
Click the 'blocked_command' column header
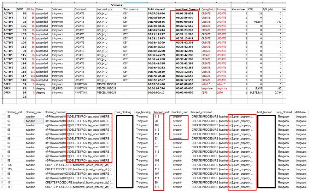coord(201,112)
